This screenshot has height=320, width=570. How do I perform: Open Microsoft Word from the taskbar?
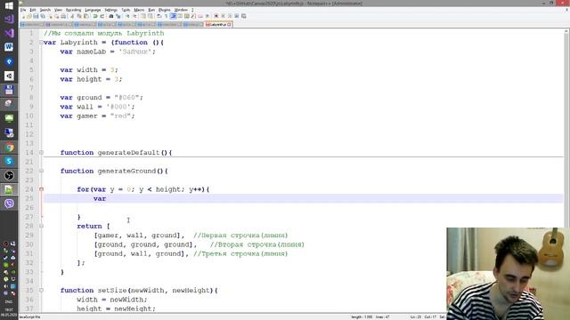[9, 47]
